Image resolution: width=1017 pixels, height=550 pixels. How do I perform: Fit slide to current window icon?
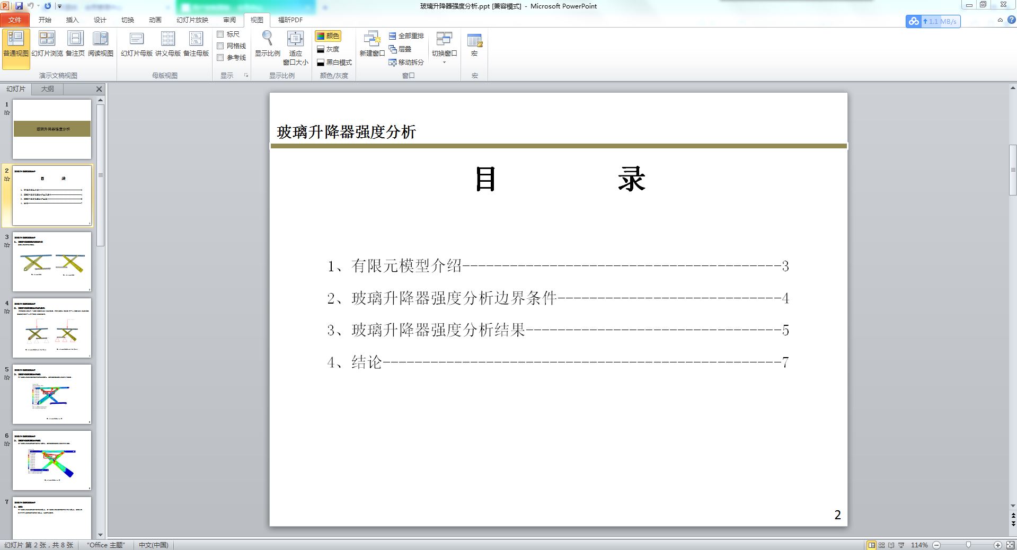[x=1011, y=545]
